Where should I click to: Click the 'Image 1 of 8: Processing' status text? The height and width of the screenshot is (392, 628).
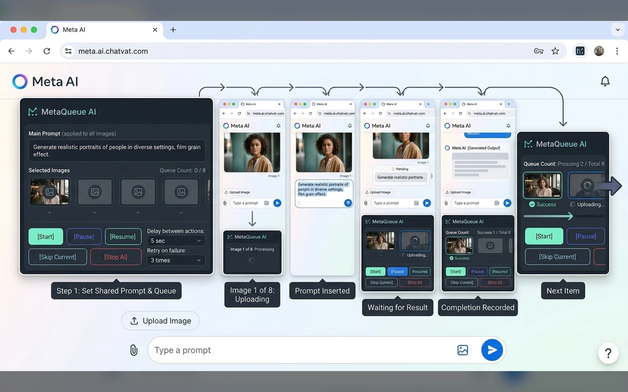pos(252,249)
